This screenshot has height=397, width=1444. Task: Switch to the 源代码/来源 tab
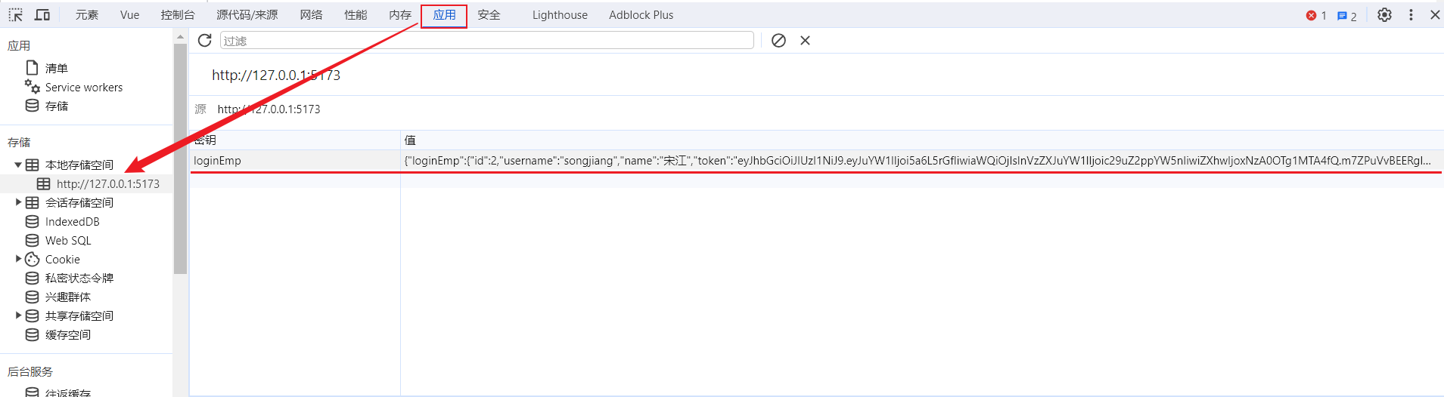pos(247,15)
